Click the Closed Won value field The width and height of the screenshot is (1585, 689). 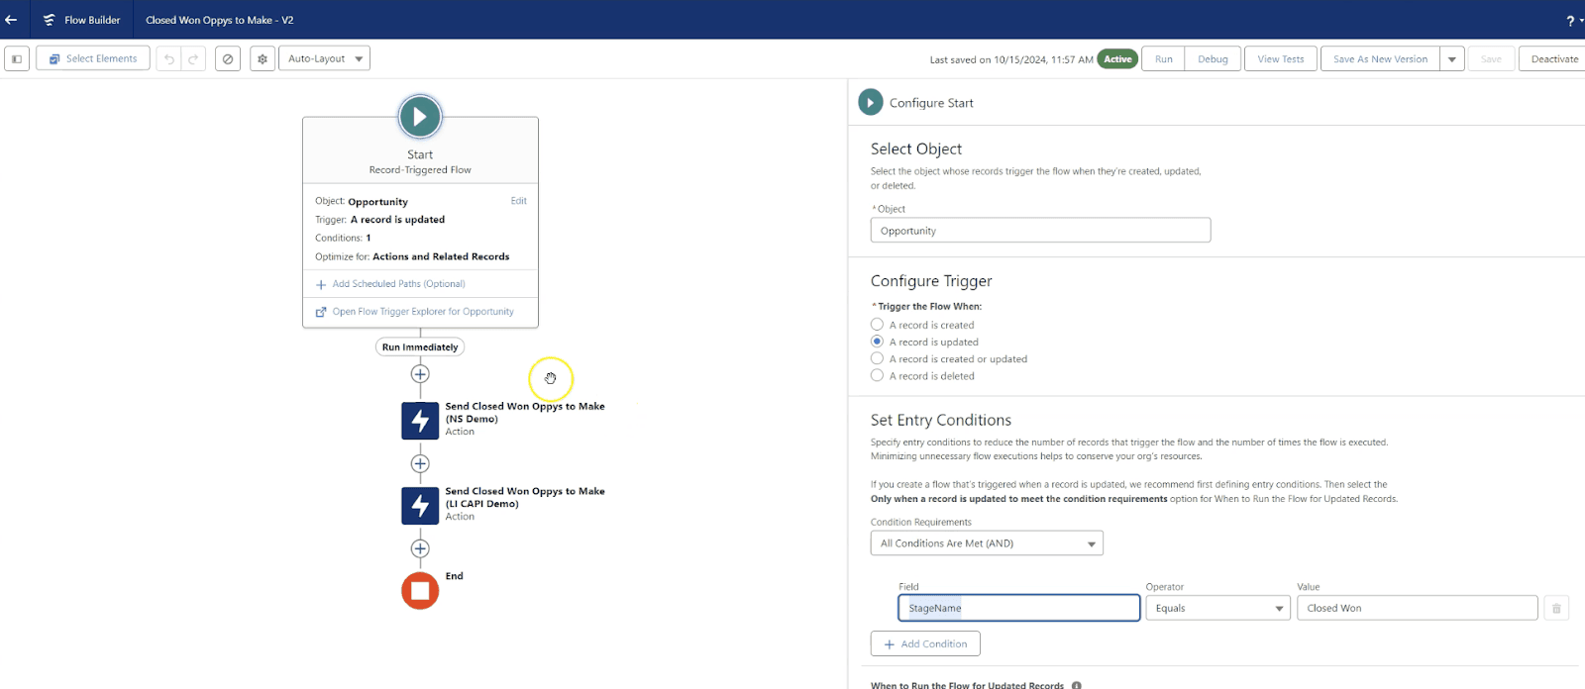click(1417, 608)
